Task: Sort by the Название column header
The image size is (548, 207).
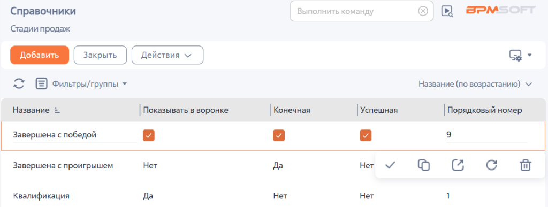Action: tap(31, 110)
